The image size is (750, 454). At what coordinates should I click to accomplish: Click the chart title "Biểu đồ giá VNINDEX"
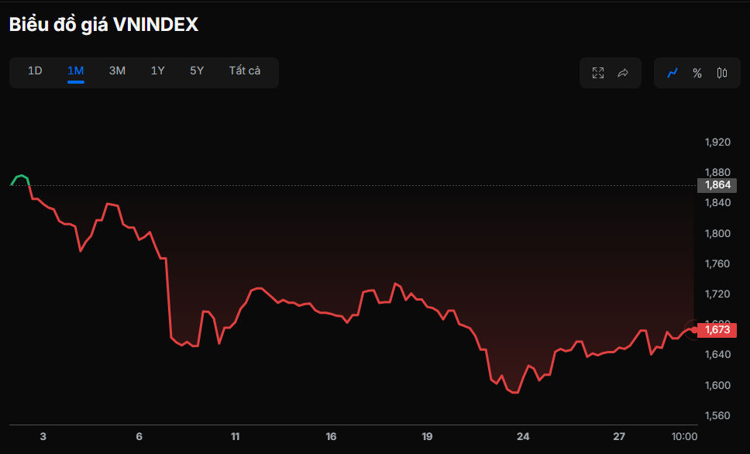coord(103,24)
